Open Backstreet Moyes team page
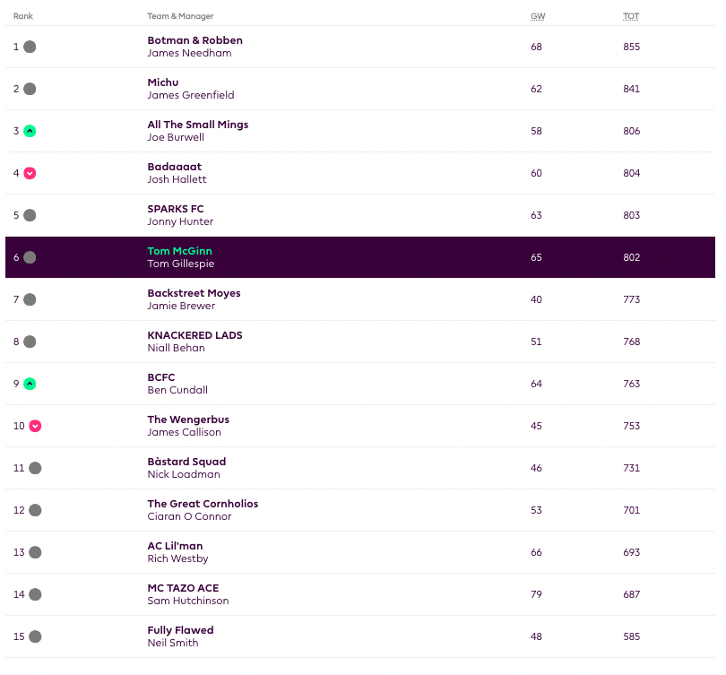This screenshot has width=726, height=675. pyautogui.click(x=194, y=293)
